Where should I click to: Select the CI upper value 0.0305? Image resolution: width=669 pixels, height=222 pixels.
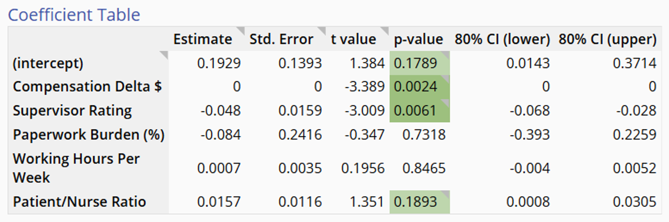click(635, 202)
